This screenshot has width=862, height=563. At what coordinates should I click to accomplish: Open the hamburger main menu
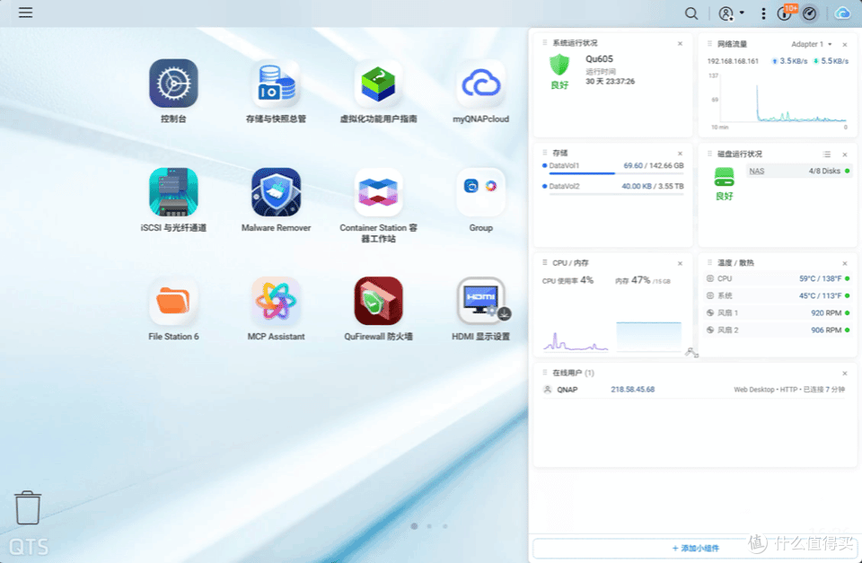tap(25, 13)
